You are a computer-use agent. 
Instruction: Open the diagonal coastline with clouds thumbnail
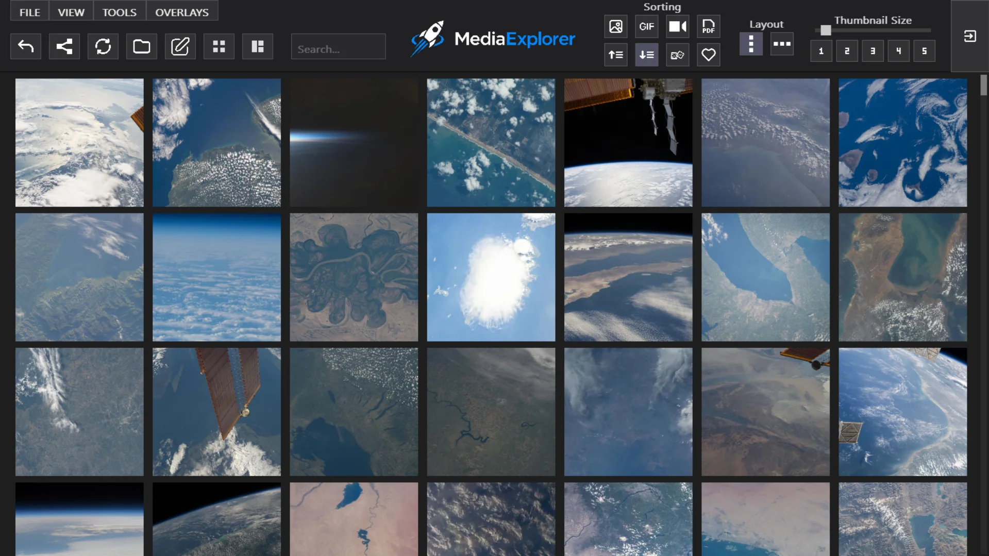491,143
